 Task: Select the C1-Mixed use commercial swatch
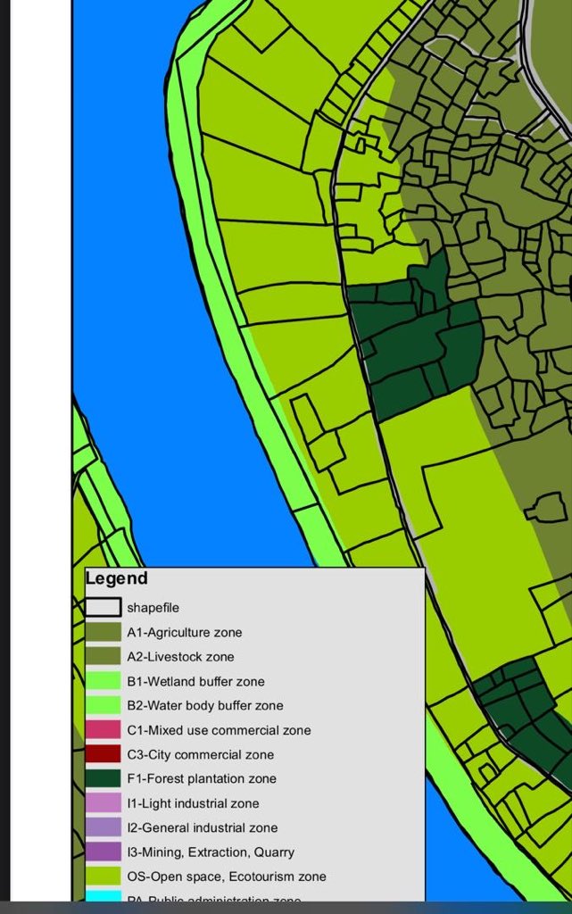(103, 730)
